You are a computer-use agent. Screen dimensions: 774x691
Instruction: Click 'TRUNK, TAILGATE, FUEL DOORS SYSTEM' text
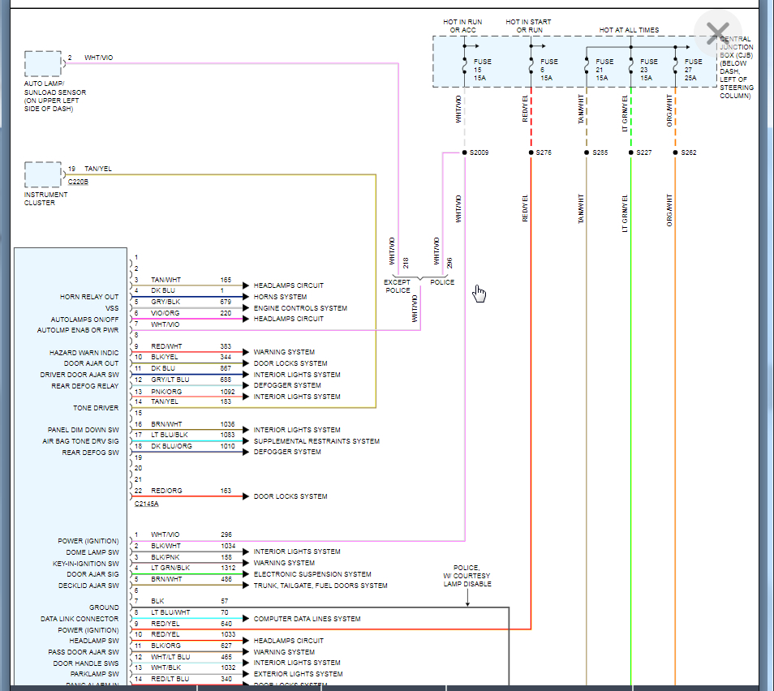pyautogui.click(x=320, y=586)
